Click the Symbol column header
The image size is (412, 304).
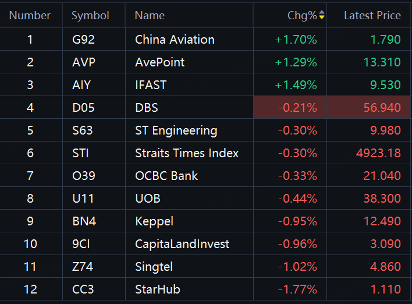tap(90, 16)
